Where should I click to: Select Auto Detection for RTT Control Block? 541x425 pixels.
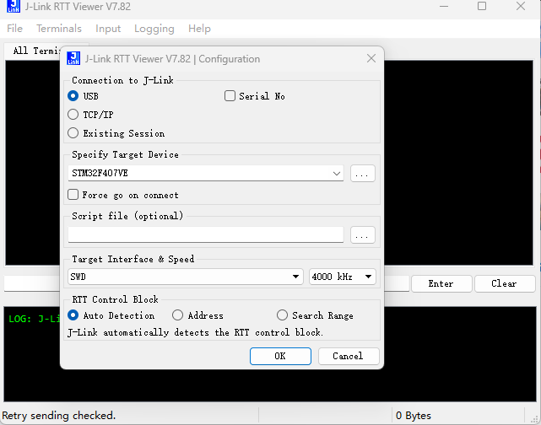(x=73, y=315)
